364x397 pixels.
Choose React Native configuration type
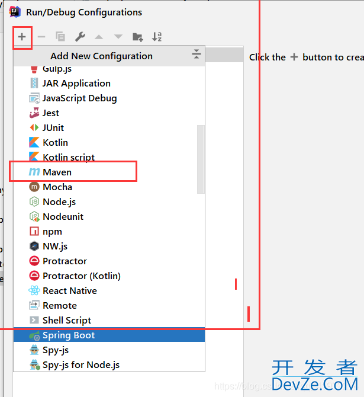(109, 291)
